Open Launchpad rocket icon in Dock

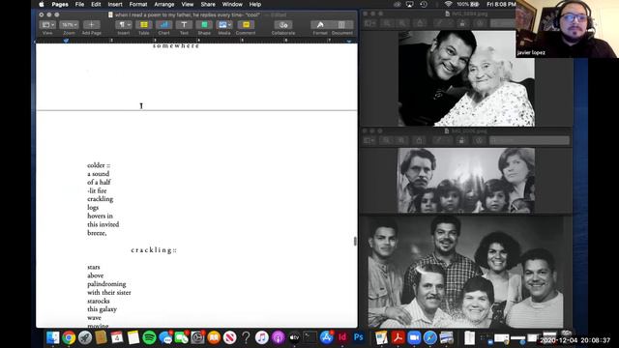point(84,337)
